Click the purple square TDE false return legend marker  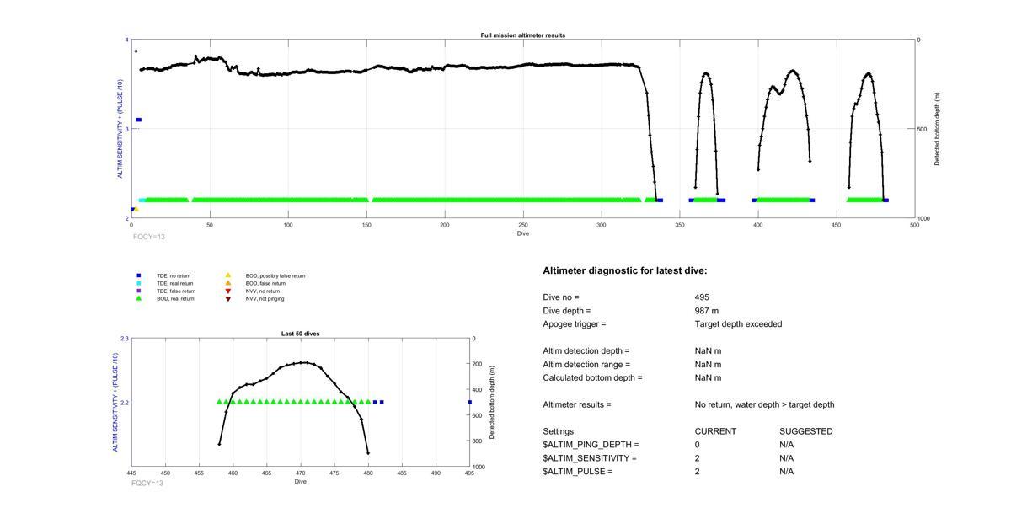coord(138,291)
